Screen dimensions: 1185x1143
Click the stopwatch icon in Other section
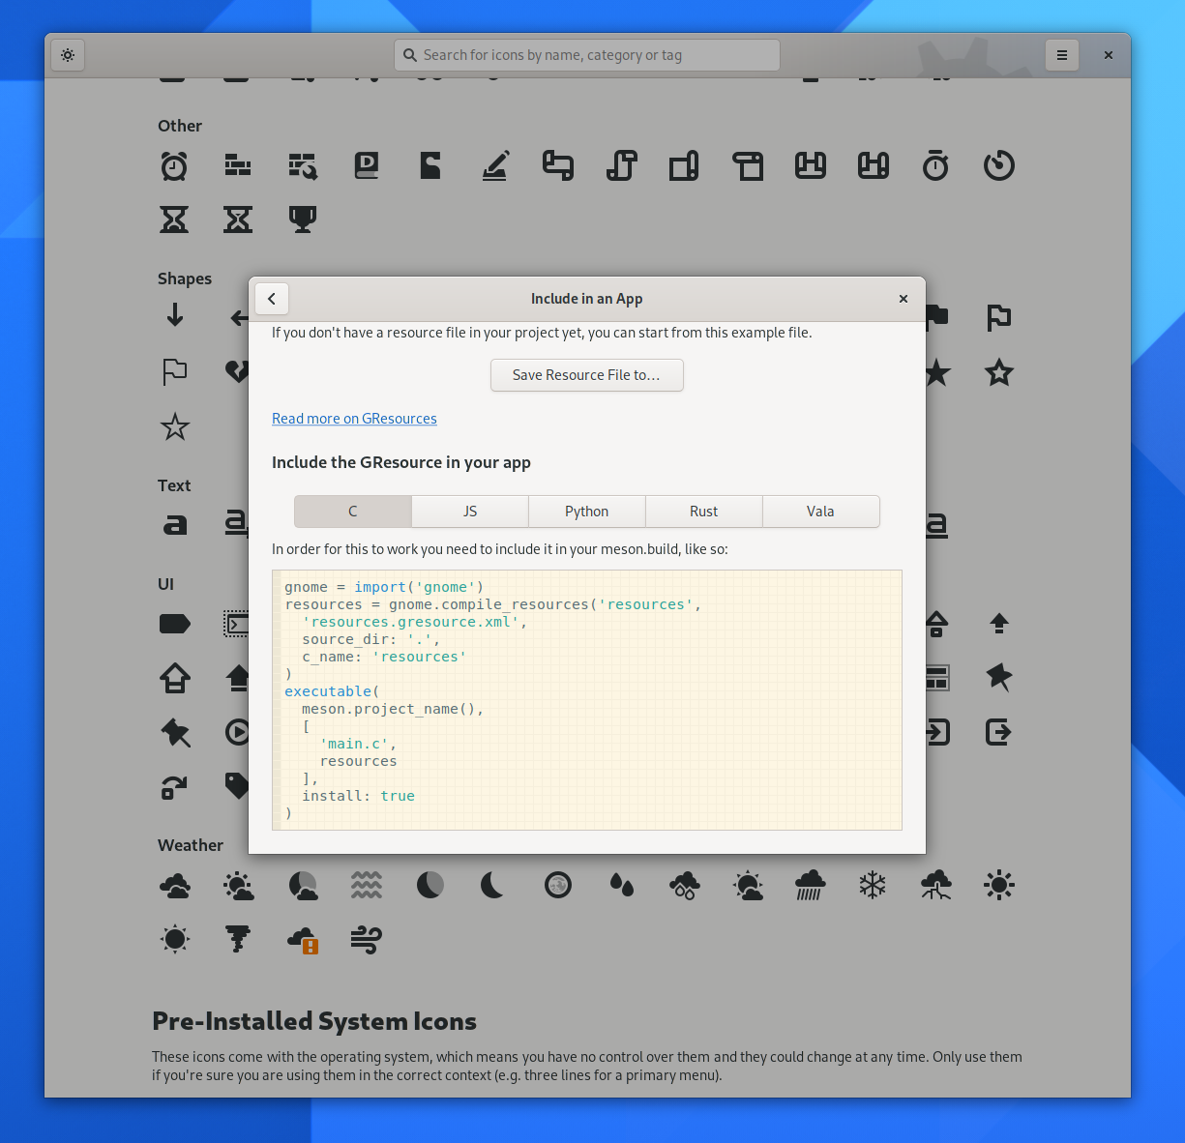(935, 165)
